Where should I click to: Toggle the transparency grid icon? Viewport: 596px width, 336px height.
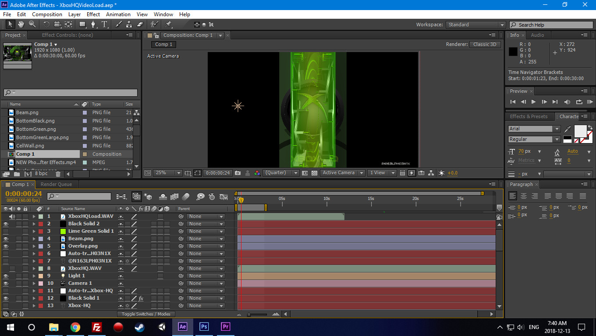[x=314, y=173]
